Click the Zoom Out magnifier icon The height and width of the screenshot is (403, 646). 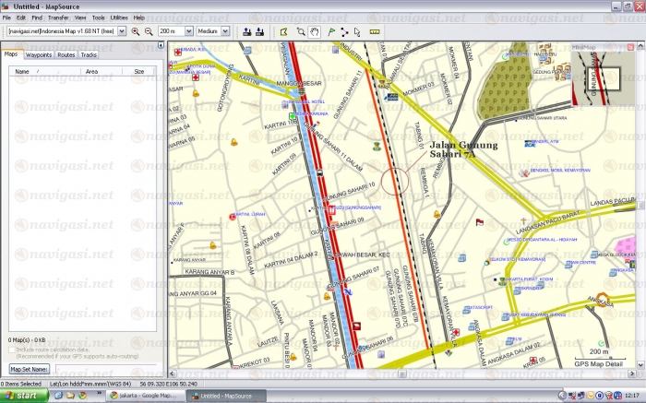pos(148,31)
